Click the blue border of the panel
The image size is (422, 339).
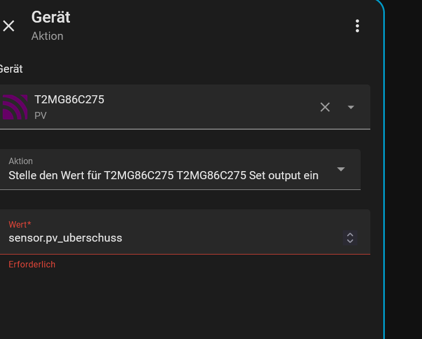pyautogui.click(x=384, y=161)
